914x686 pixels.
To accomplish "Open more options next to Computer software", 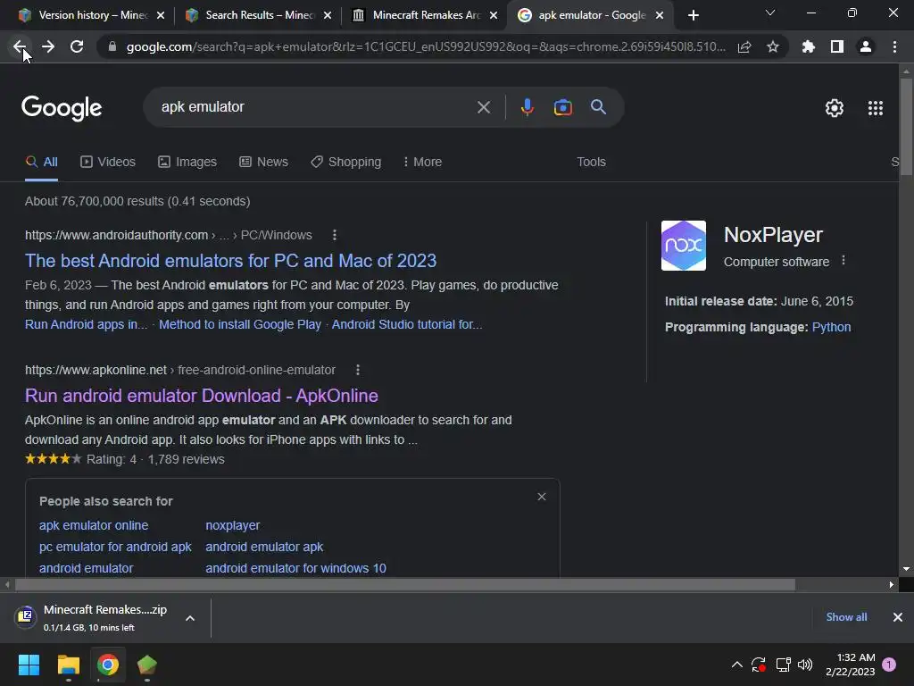I will [843, 261].
